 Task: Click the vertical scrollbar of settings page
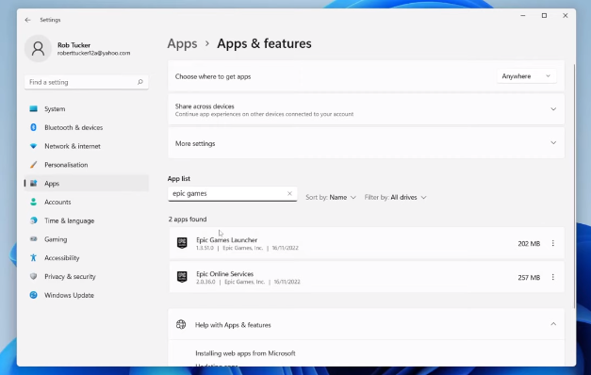pos(574,186)
